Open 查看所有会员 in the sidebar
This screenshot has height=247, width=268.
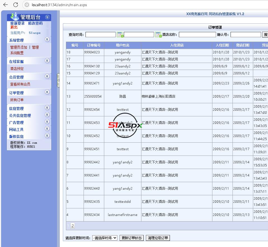(x=20, y=84)
